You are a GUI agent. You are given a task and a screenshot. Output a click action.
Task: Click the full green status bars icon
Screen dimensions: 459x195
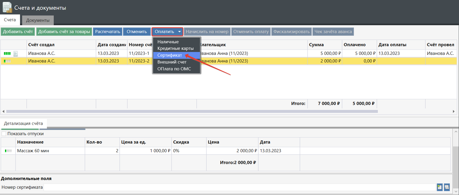pos(7,54)
